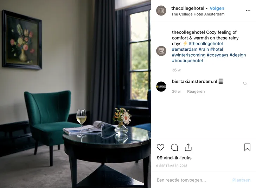Open comments via speech bubble icon
The height and width of the screenshot is (188, 256).
174,147
